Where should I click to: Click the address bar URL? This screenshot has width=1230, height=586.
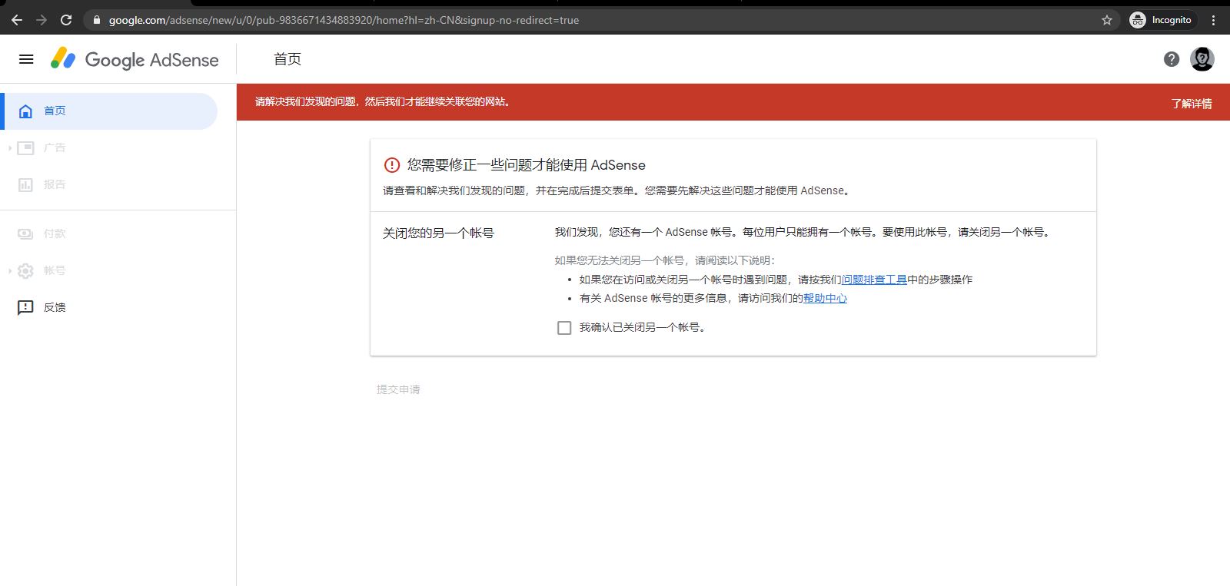pos(344,20)
